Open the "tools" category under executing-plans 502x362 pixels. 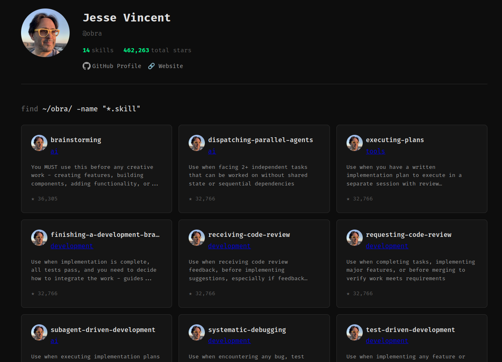pos(375,151)
